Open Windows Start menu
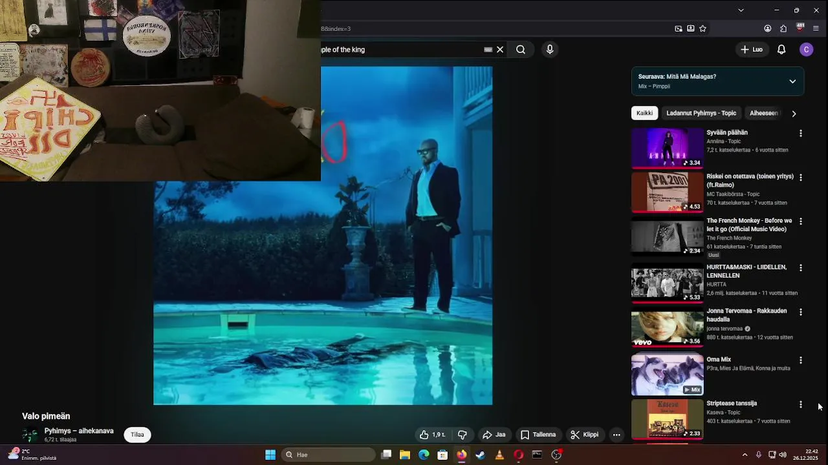The image size is (828, 465). [x=270, y=455]
